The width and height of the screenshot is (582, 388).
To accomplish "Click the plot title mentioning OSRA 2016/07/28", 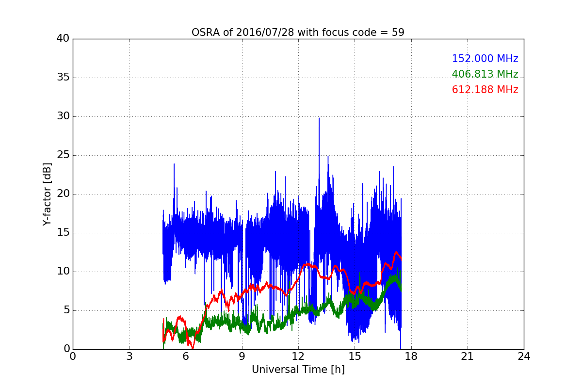I will click(298, 32).
